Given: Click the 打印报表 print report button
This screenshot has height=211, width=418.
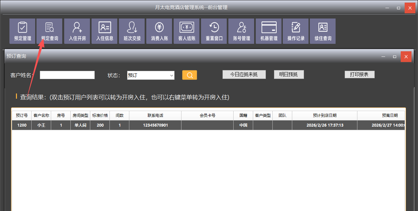Looking at the screenshot, I should 359,74.
